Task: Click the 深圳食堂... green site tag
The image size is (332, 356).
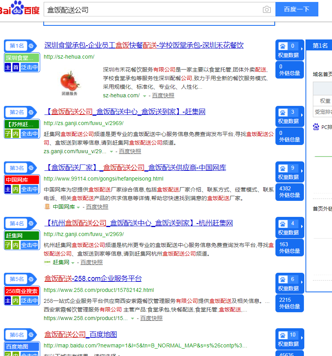Action: pyautogui.click(x=22, y=58)
